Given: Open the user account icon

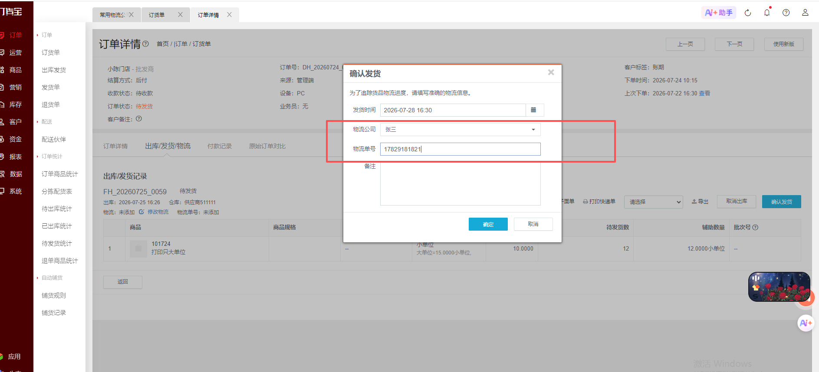Looking at the screenshot, I should click(805, 13).
